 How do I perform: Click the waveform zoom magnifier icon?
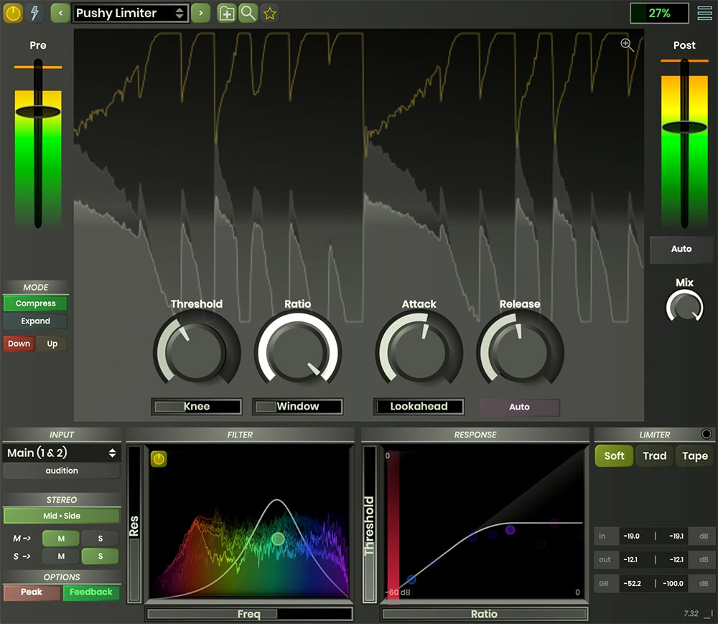[628, 45]
